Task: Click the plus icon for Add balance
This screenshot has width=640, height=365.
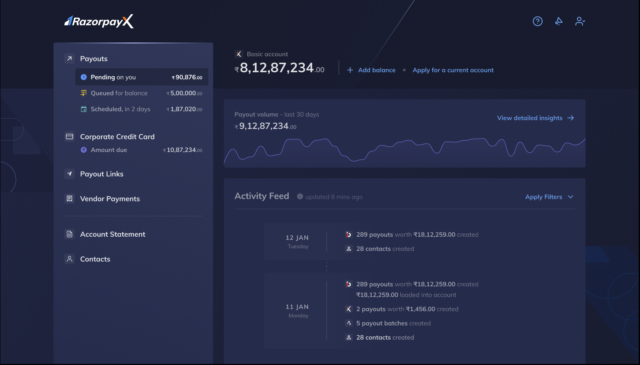Action: pyautogui.click(x=350, y=70)
